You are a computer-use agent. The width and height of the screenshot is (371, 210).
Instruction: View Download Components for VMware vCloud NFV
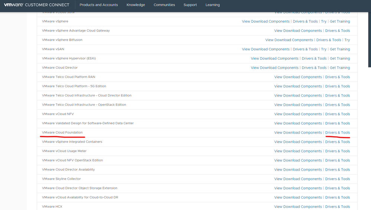click(298, 114)
